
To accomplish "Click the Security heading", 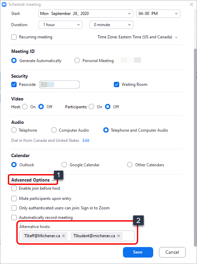I will pyautogui.click(x=20, y=76).
